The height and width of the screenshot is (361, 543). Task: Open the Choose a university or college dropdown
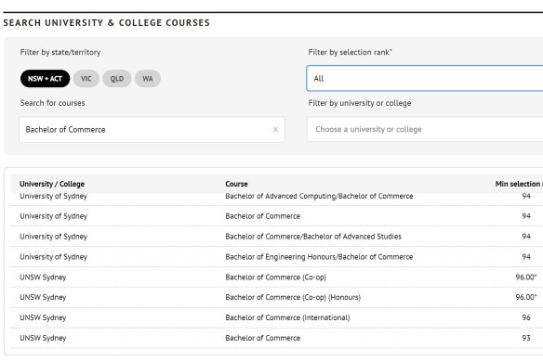425,129
